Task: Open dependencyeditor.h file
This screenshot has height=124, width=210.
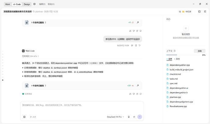Action: (177, 93)
